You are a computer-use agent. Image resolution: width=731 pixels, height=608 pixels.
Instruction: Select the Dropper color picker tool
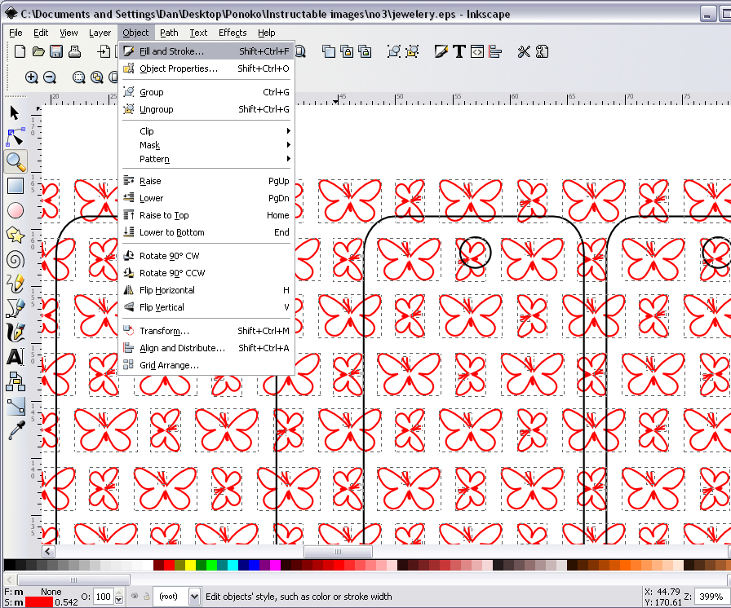[x=16, y=430]
